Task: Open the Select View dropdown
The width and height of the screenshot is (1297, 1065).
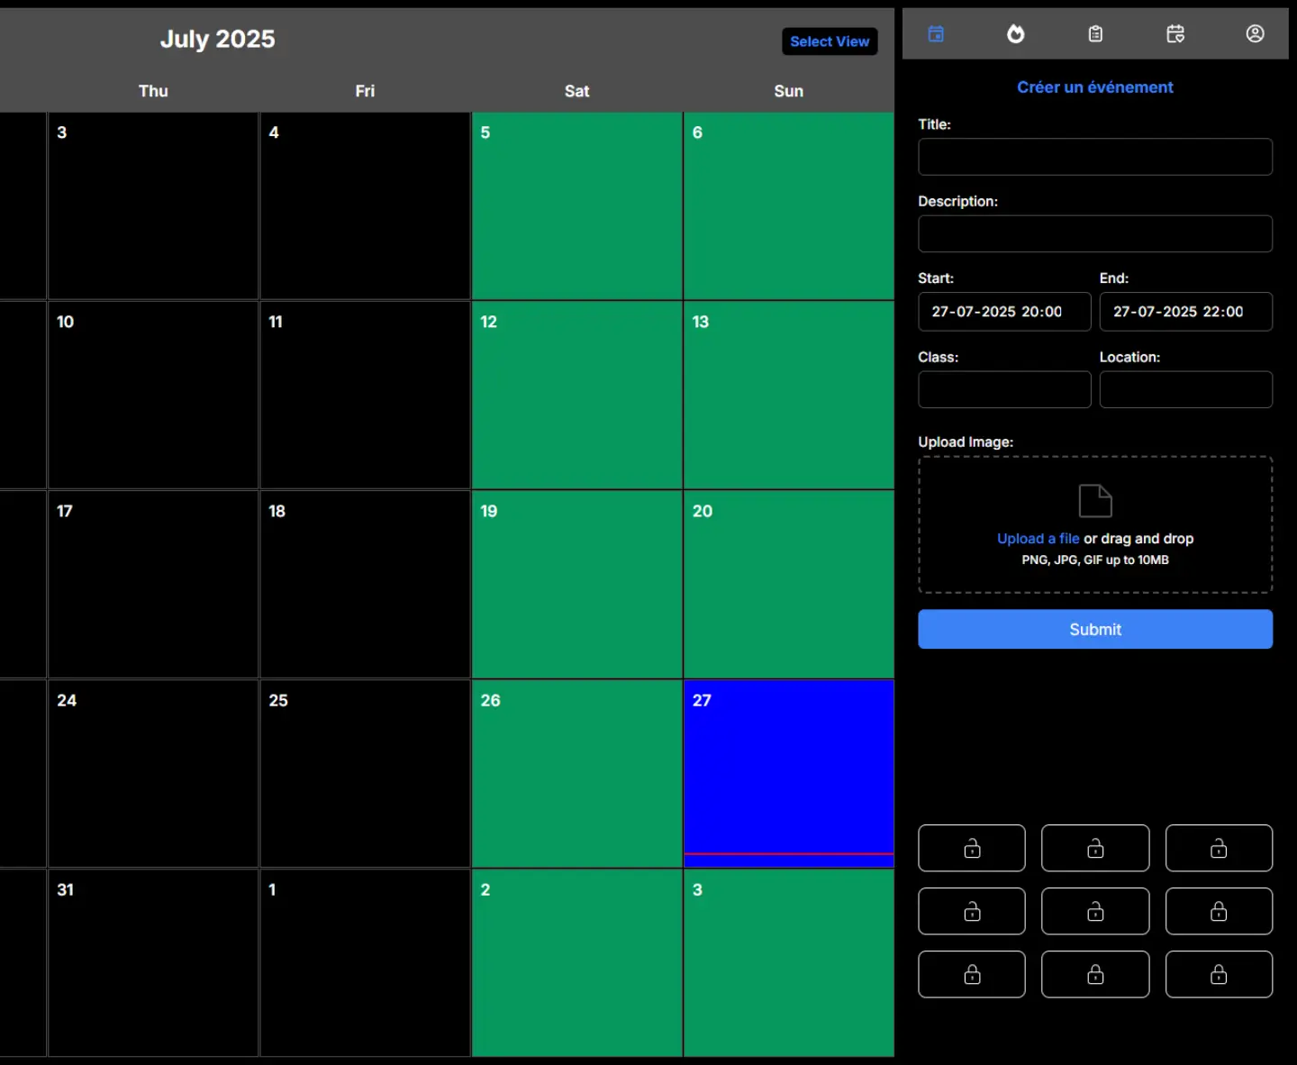Action: [829, 41]
